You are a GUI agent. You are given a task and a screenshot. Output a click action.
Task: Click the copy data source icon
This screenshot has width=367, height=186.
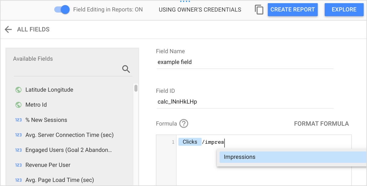(259, 10)
